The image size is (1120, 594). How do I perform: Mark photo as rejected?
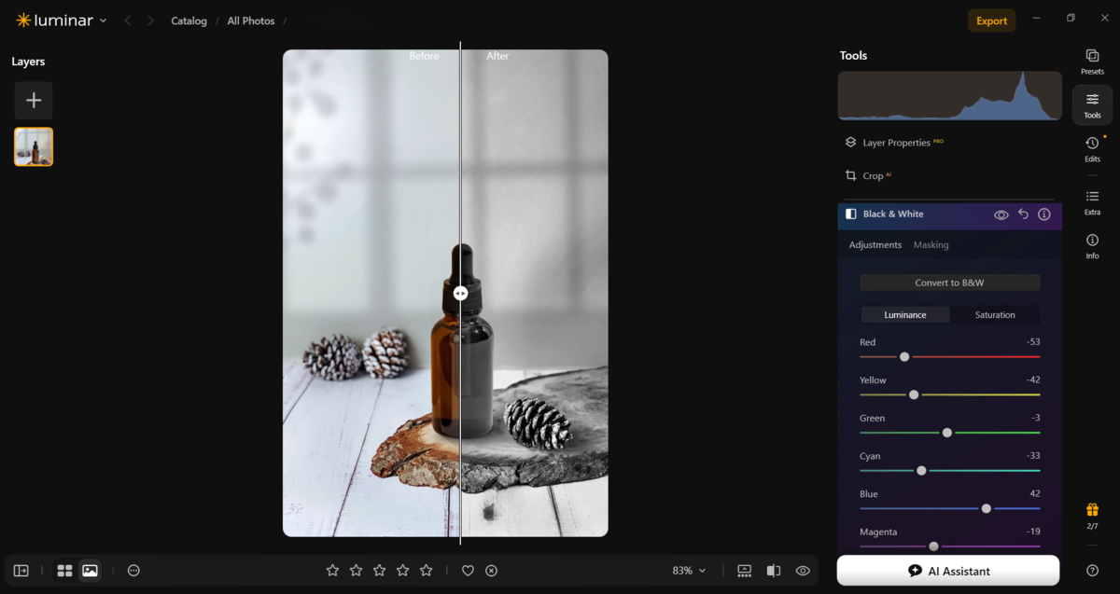click(491, 571)
